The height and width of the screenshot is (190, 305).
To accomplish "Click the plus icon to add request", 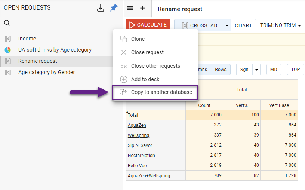I will tap(142, 8).
